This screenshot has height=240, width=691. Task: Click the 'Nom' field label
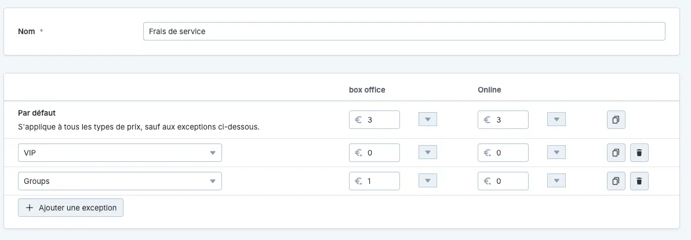[27, 32]
